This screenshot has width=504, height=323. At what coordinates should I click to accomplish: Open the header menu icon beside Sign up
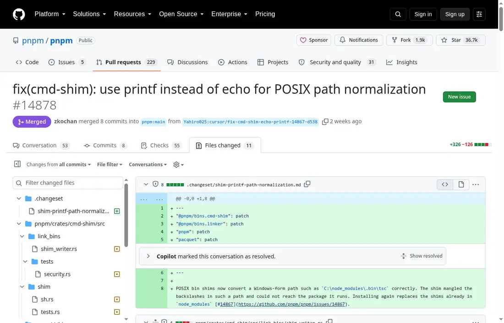(x=479, y=14)
